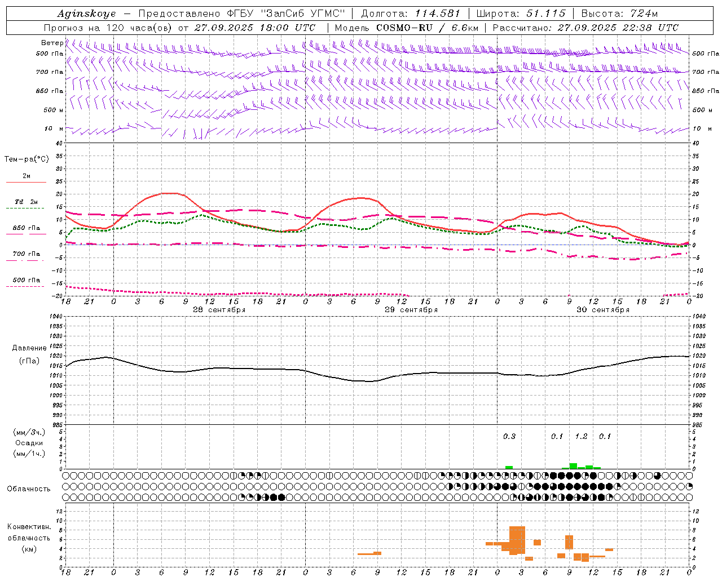Click the 29 сентября date label
The image size is (722, 577).
pyautogui.click(x=411, y=310)
